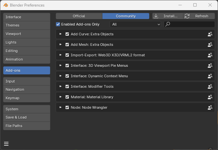Click Node: Node Wrangler label
The image size is (218, 150).
(x=89, y=107)
